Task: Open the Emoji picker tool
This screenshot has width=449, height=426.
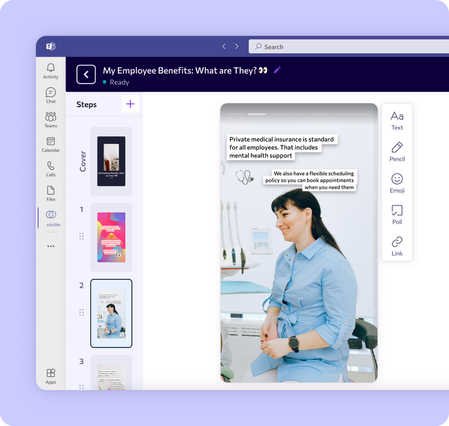Action: [x=397, y=183]
